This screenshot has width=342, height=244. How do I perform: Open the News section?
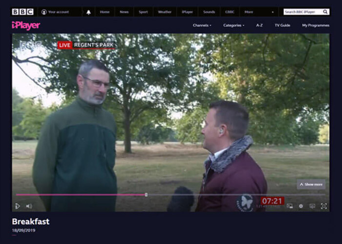[x=124, y=12]
